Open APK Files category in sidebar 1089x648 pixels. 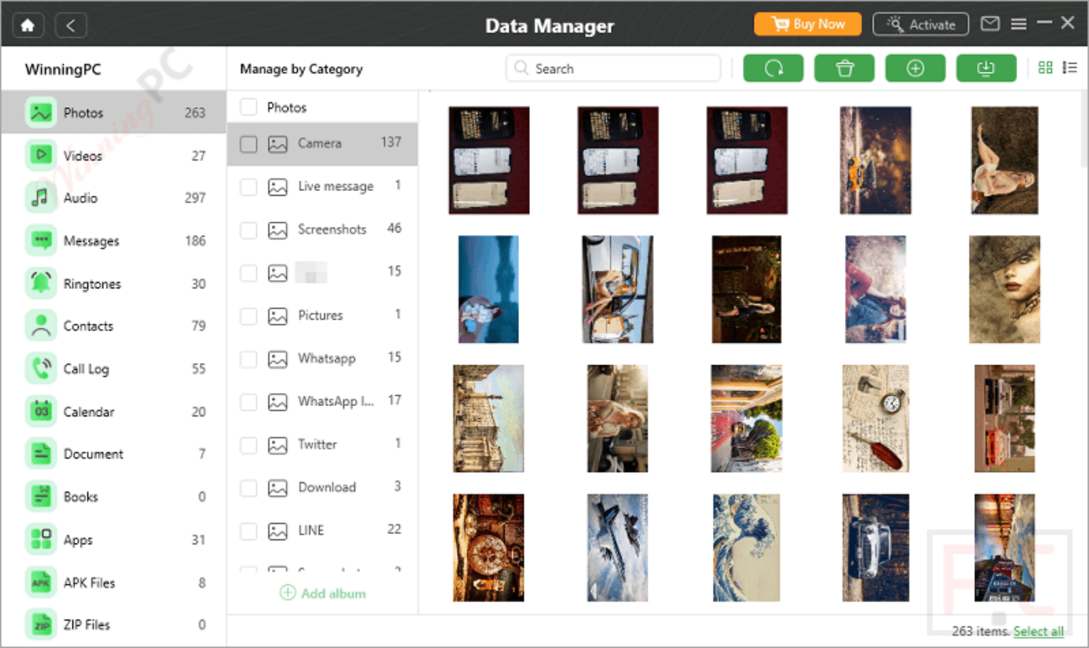pyautogui.click(x=114, y=583)
